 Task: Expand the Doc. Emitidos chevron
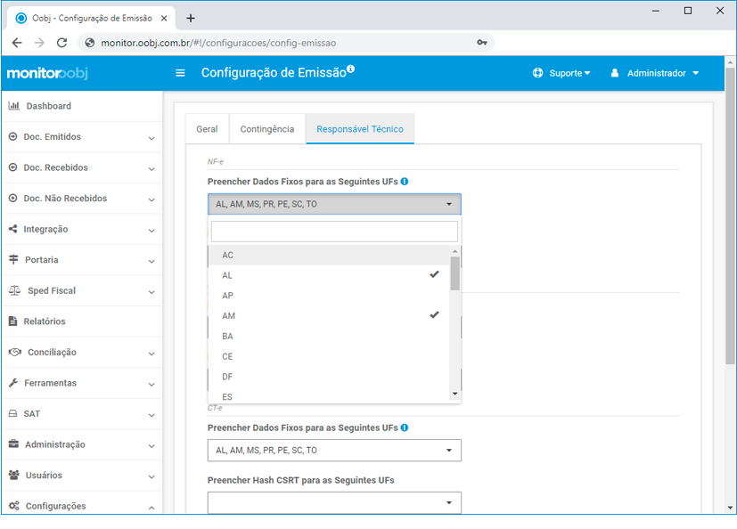(151, 138)
